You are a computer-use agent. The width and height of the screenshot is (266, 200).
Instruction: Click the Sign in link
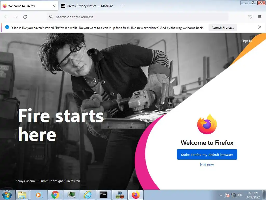pos(246,41)
